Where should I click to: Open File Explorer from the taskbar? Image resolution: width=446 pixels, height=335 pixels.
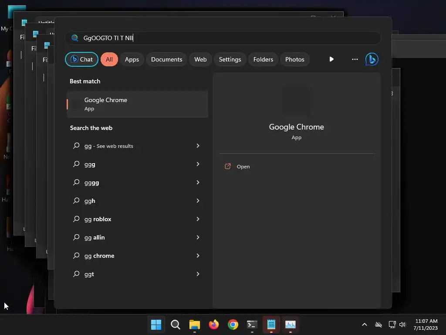pyautogui.click(x=195, y=325)
